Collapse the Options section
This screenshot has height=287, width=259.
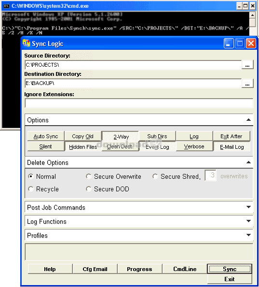(248, 120)
